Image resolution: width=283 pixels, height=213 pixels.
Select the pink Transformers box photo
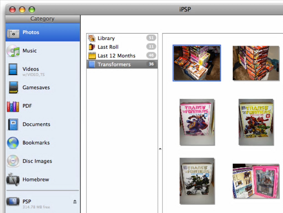tap(197, 122)
